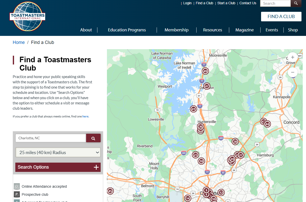Screen dimensions: 306x202
Task: Follow the 'here' online clubs link
Action: (x=85, y=116)
